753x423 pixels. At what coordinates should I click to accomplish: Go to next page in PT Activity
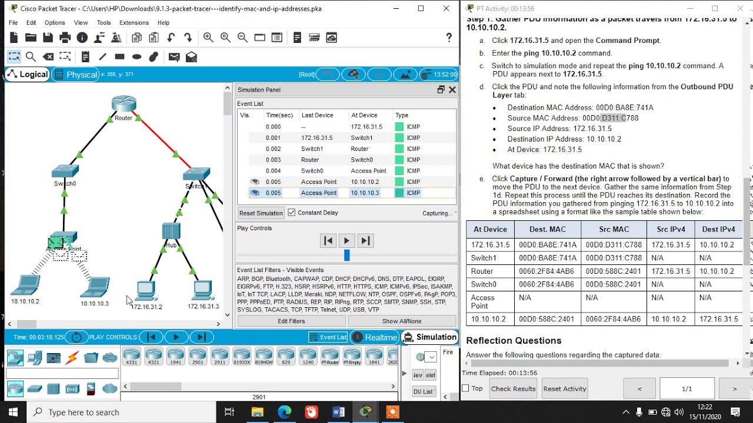pyautogui.click(x=734, y=388)
